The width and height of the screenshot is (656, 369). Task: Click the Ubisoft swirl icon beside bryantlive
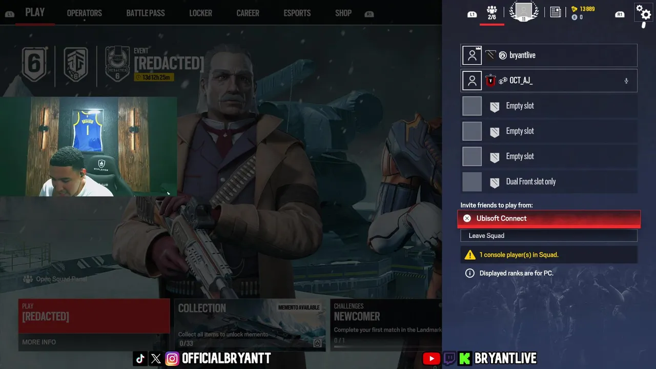503,55
